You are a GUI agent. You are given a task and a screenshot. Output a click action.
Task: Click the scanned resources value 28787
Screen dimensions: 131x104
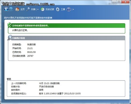[30, 56]
